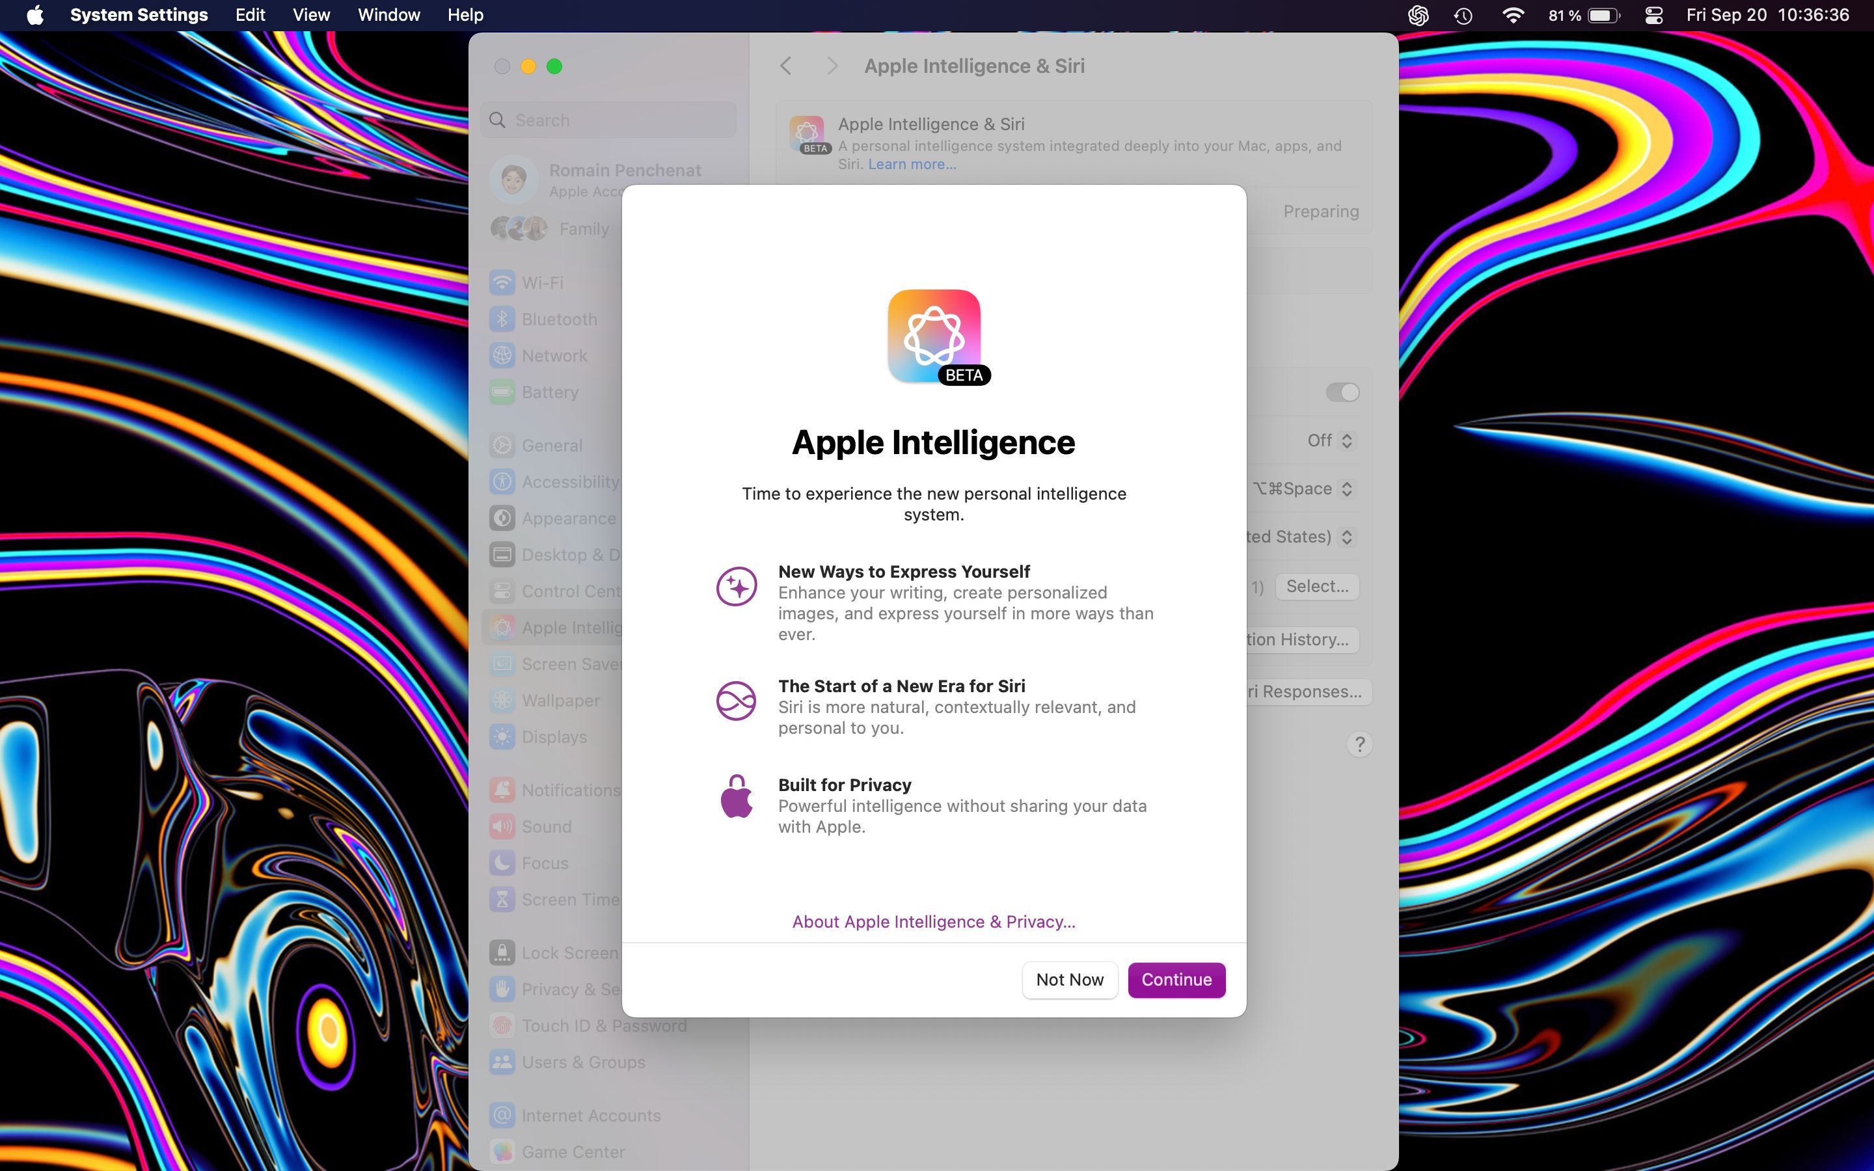Screen dimensions: 1874x1171
Task: Click the Siri Responses... button
Action: 1309,692
